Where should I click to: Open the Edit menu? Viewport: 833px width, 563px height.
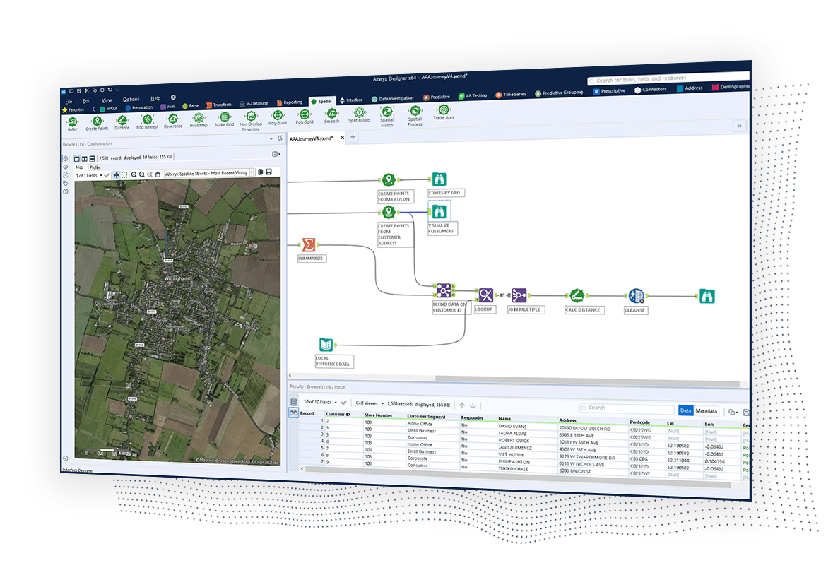[87, 101]
